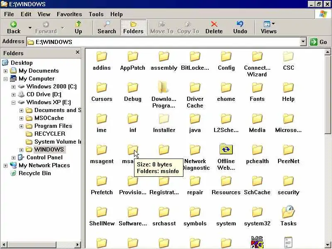
Task: Click Folders pane scroll right arrow
Action: (78, 245)
